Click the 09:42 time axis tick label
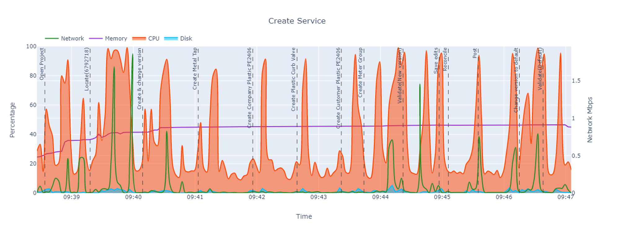Viewport: 642px width, 230px height. click(257, 197)
